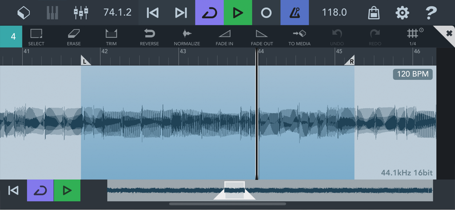Apply Fade Out to selection
Screen dimensions: 455x210
point(262,37)
